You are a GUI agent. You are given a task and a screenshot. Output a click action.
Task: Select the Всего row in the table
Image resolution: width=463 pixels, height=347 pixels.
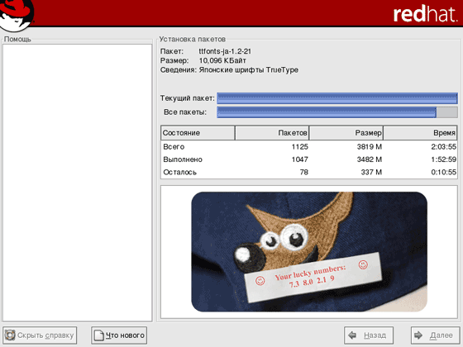[309, 147]
